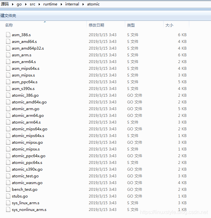Click the 5 KB size of atomic_arm.go
211x218 pixels.
pyautogui.click(x=182, y=109)
